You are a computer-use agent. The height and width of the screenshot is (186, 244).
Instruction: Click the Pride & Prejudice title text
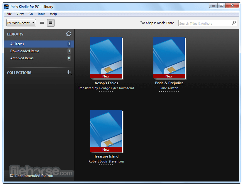(x=169, y=83)
